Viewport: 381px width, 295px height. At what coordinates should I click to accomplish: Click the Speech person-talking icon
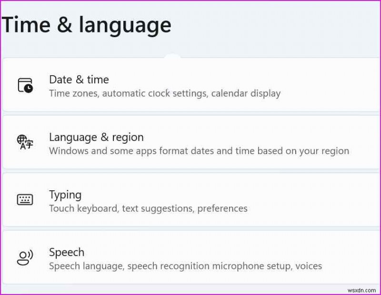pos(25,257)
